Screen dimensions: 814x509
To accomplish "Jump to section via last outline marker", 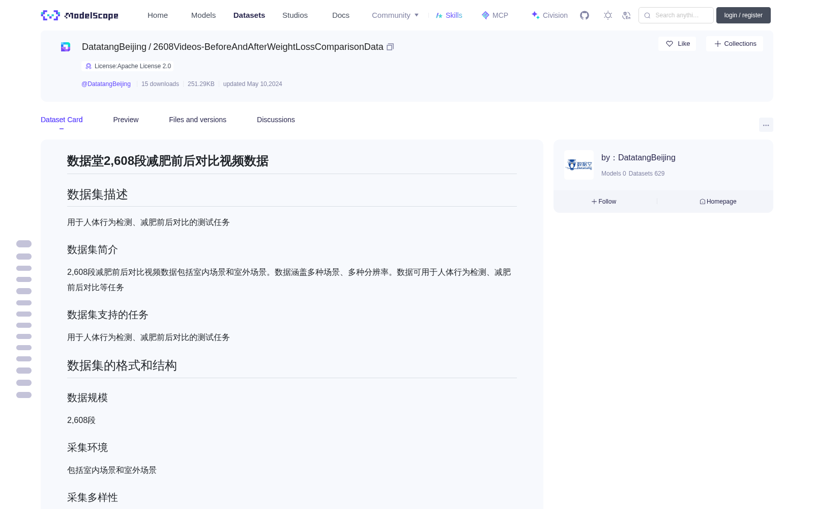I will (24, 395).
